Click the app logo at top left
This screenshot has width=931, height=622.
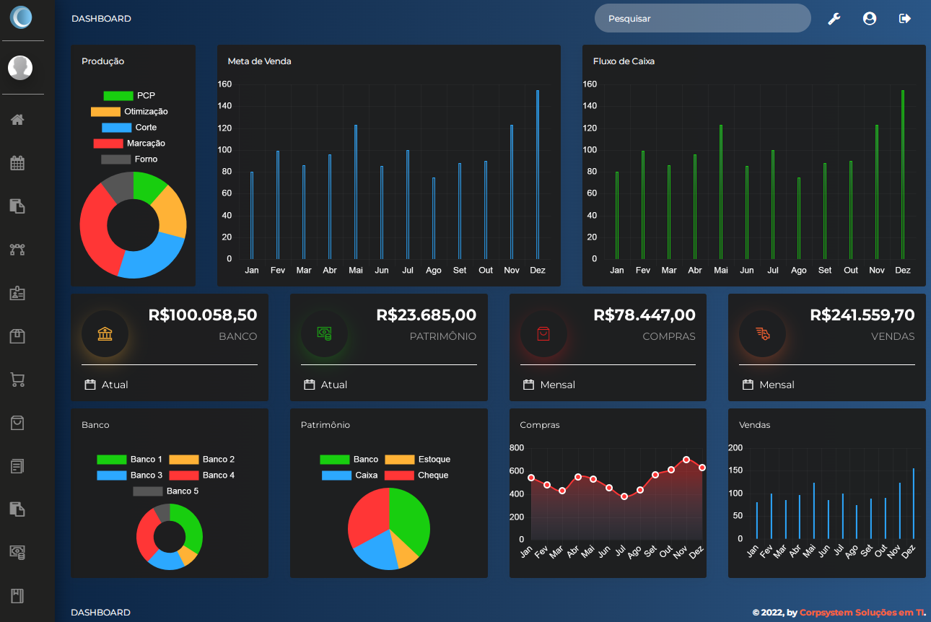coord(21,17)
